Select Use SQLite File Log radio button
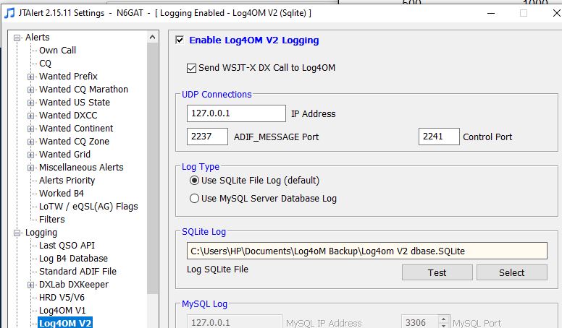 194,181
